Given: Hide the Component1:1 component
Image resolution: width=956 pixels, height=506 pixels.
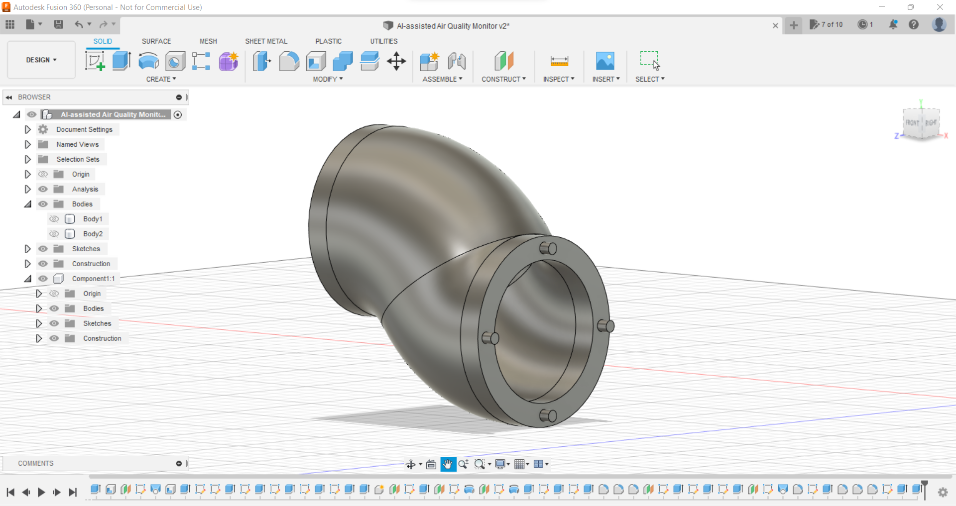Looking at the screenshot, I should click(43, 279).
